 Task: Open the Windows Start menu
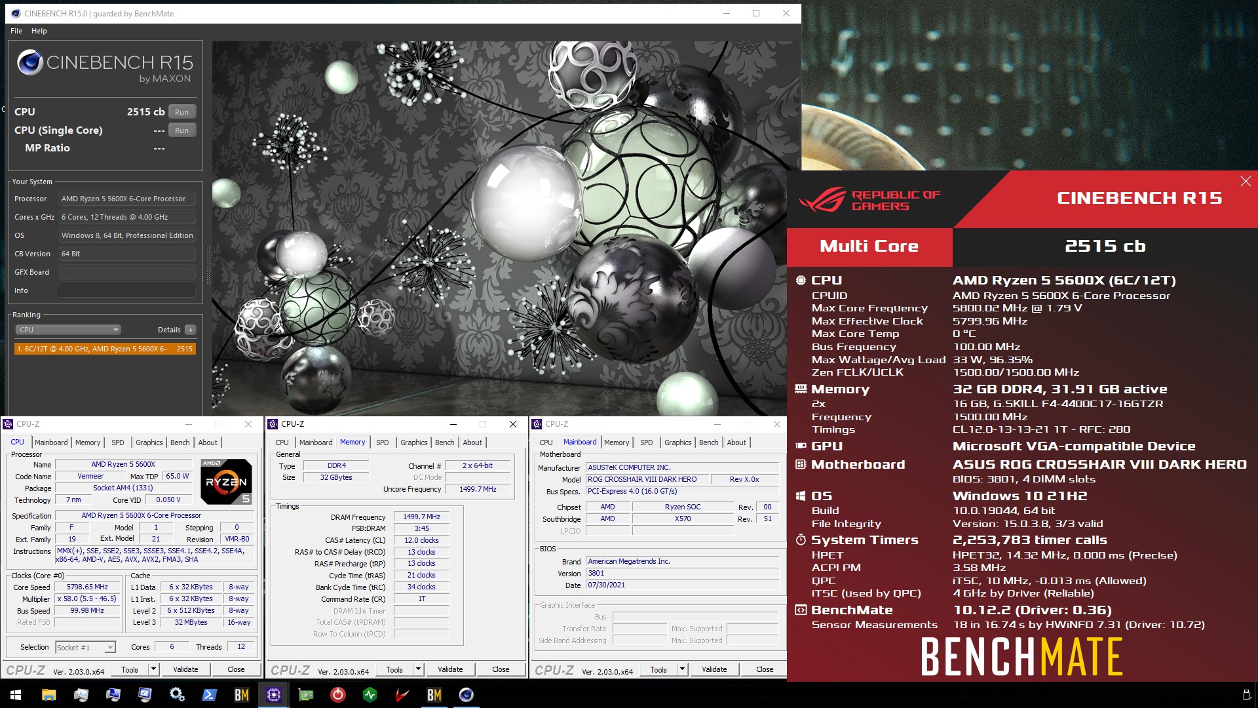16,695
